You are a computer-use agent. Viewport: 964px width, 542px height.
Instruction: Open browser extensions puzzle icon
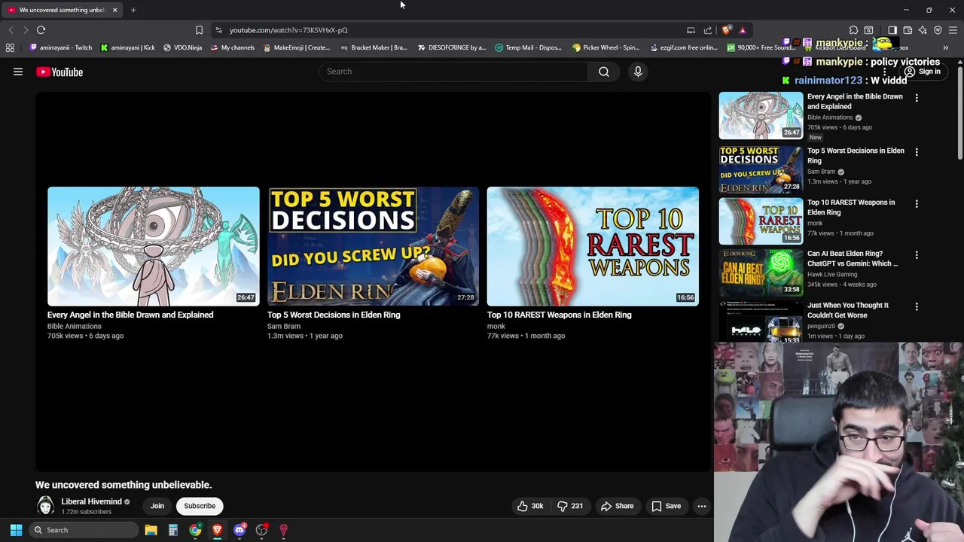pyautogui.click(x=853, y=30)
